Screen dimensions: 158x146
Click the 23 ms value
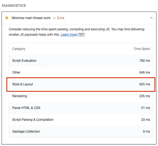[x=145, y=120]
